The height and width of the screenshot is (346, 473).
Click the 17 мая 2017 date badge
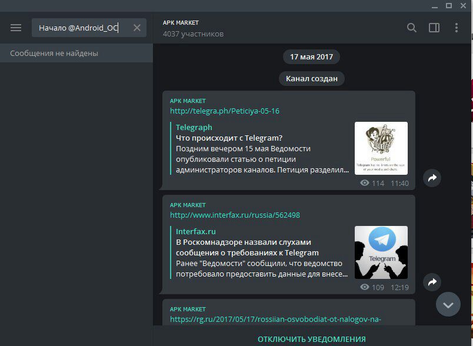(311, 56)
